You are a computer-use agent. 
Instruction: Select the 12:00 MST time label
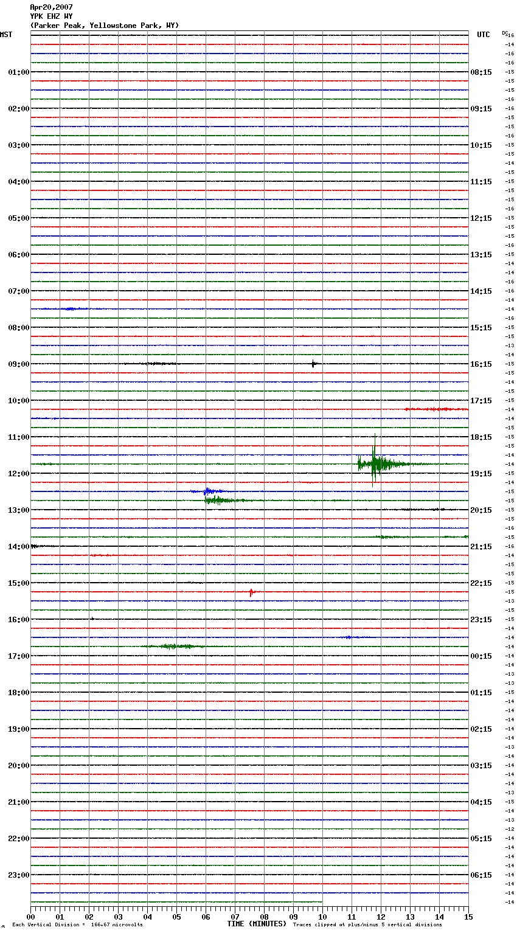[18, 474]
